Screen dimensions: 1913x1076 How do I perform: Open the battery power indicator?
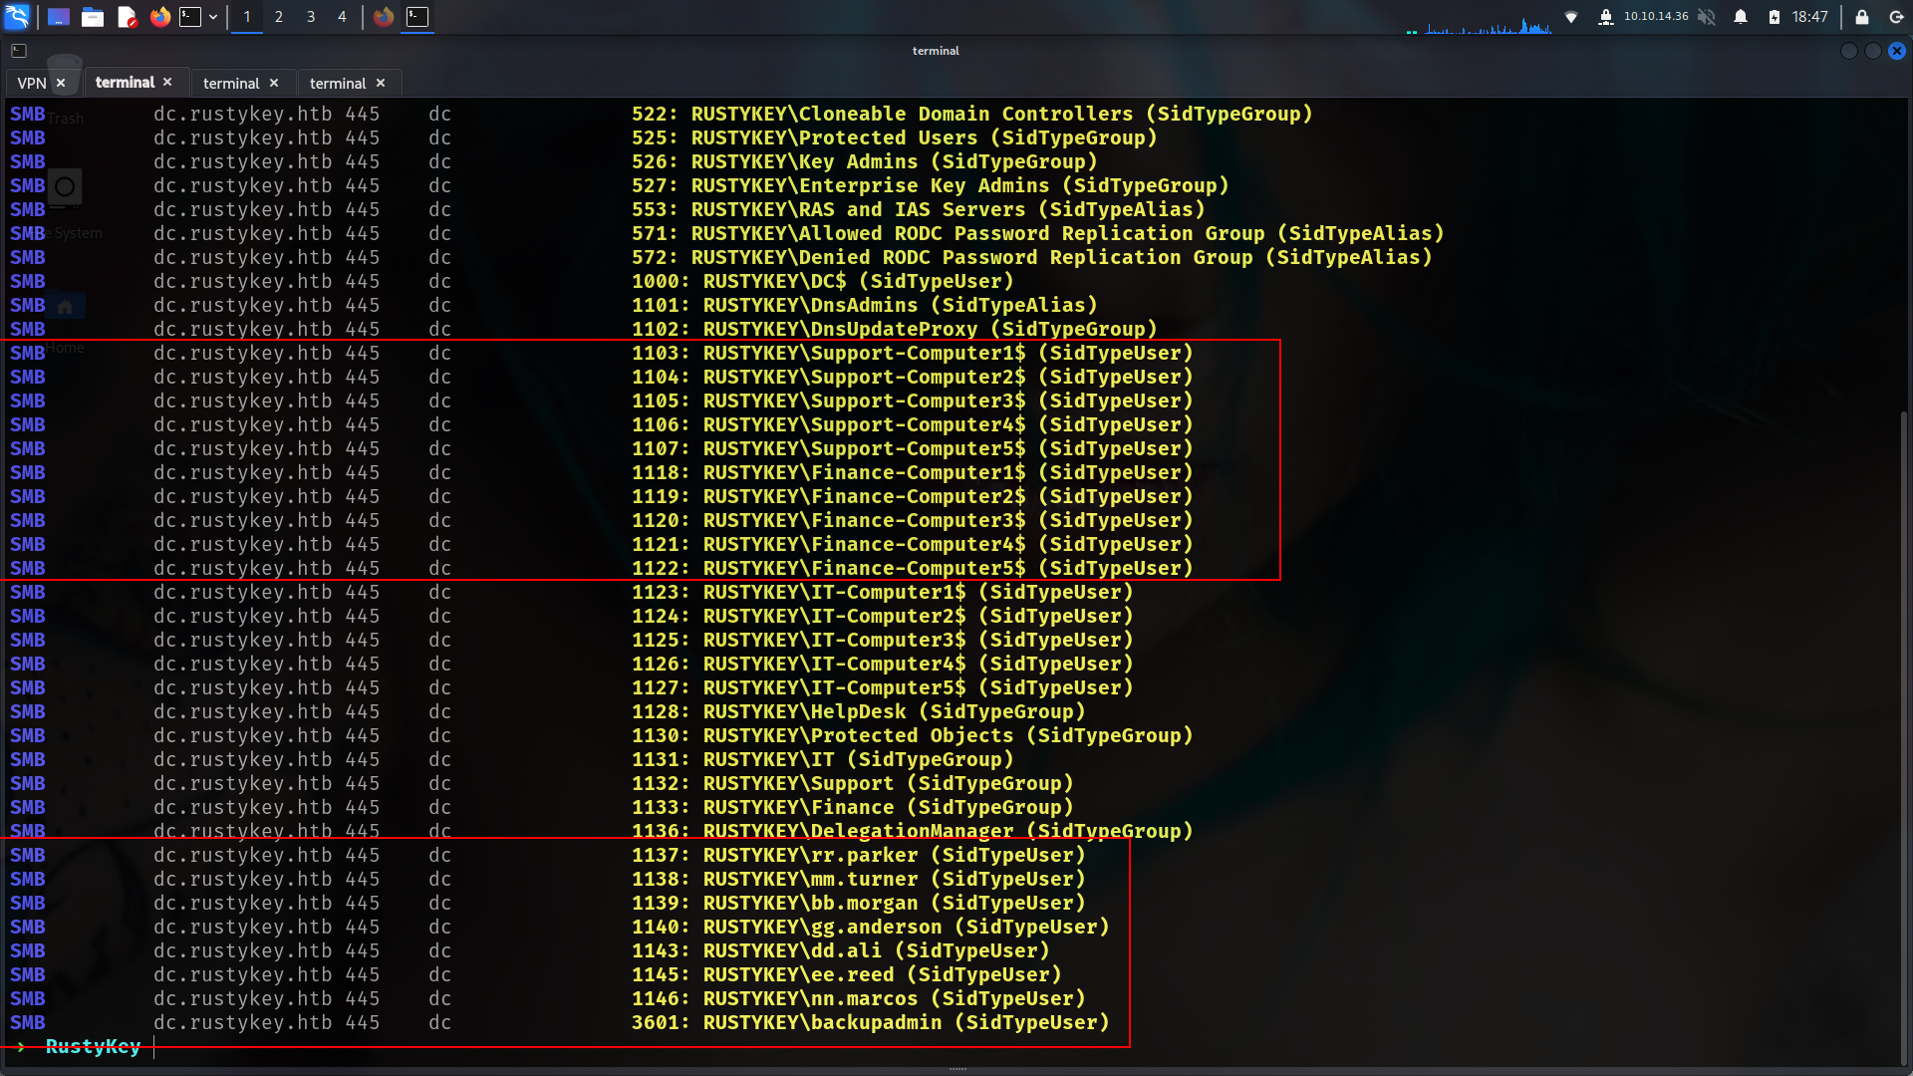tap(1775, 17)
